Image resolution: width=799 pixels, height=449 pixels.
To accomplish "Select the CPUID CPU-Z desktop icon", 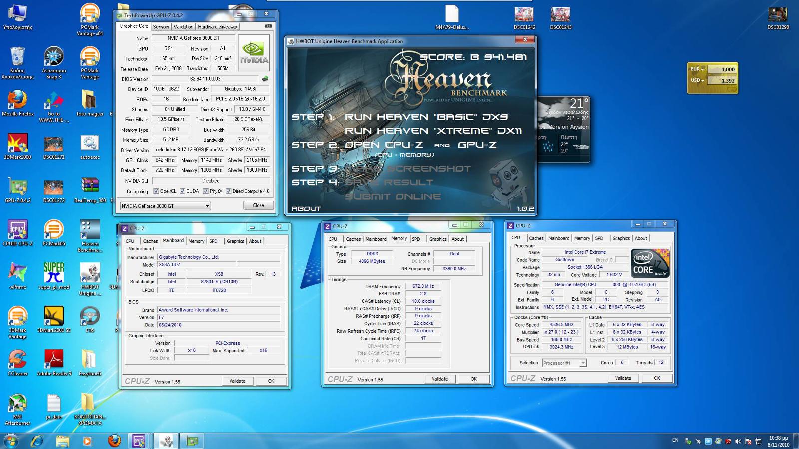I will tap(18, 233).
